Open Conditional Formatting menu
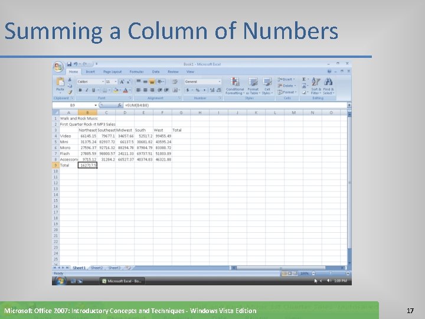The image size is (425, 319). (235, 86)
